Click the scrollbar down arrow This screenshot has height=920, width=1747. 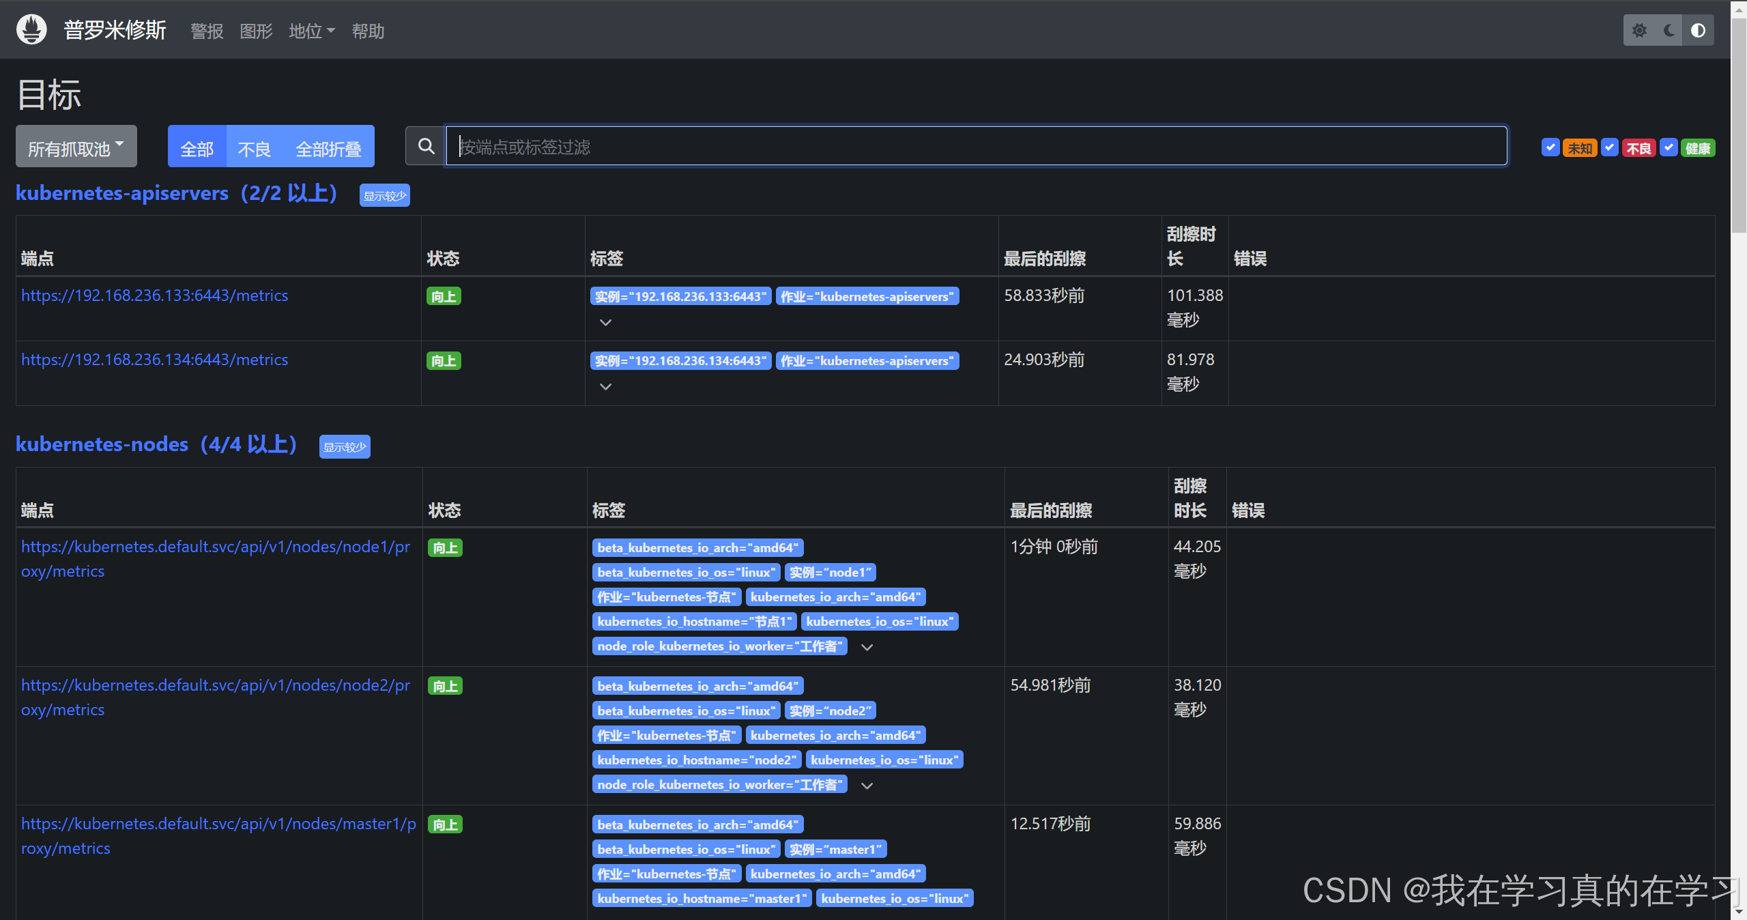click(x=1739, y=911)
